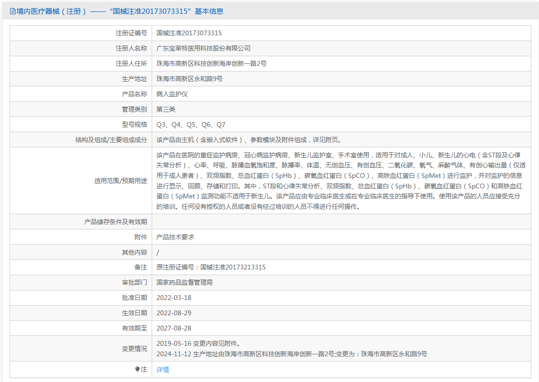539x382 pixels.
Task: Click the 审批部门 label
Action: [135, 282]
